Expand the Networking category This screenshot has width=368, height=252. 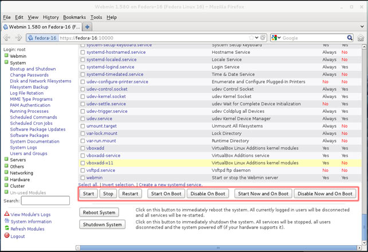(x=6, y=172)
